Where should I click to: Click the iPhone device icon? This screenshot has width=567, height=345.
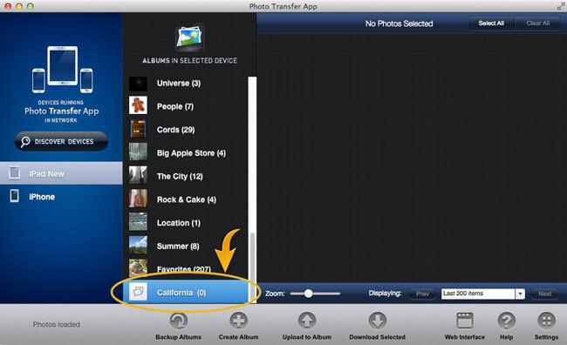[15, 196]
